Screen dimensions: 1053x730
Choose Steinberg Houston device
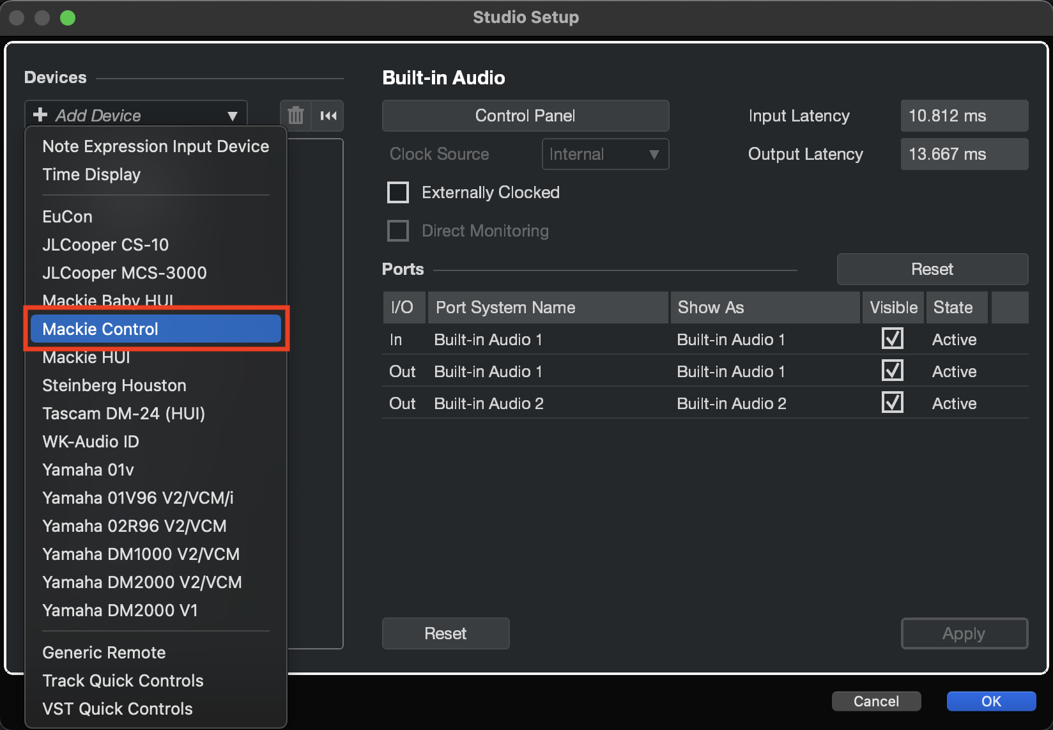point(156,385)
